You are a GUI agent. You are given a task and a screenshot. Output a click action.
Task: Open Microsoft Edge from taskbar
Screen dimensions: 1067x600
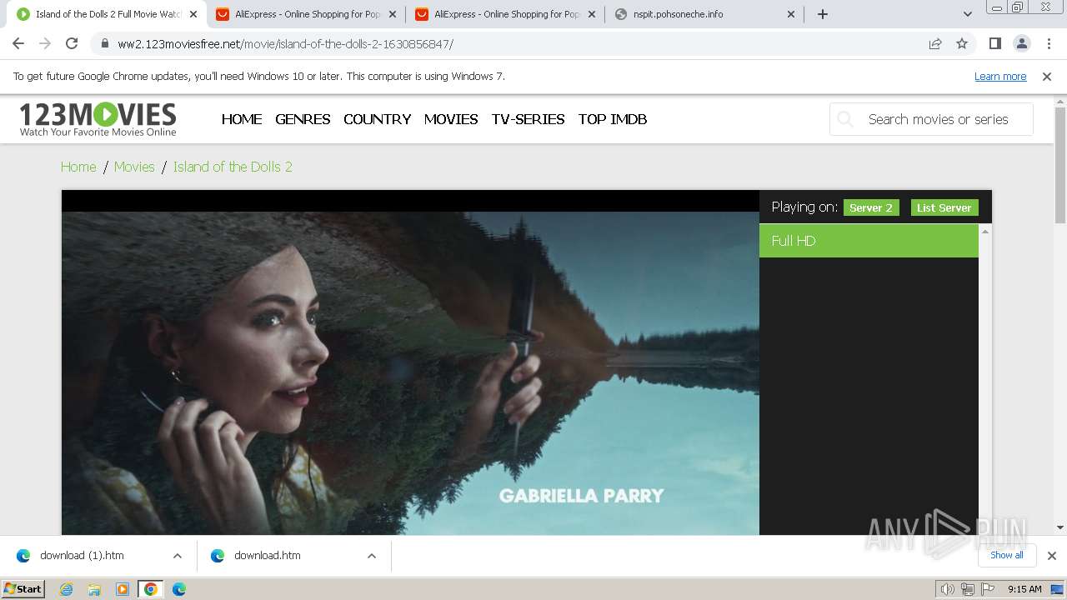pos(179,589)
